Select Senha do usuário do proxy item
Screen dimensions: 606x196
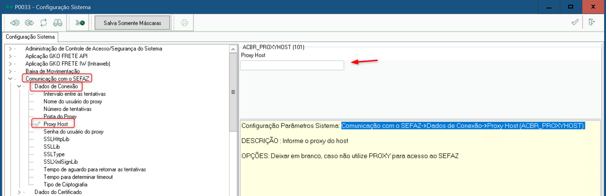tap(73, 132)
